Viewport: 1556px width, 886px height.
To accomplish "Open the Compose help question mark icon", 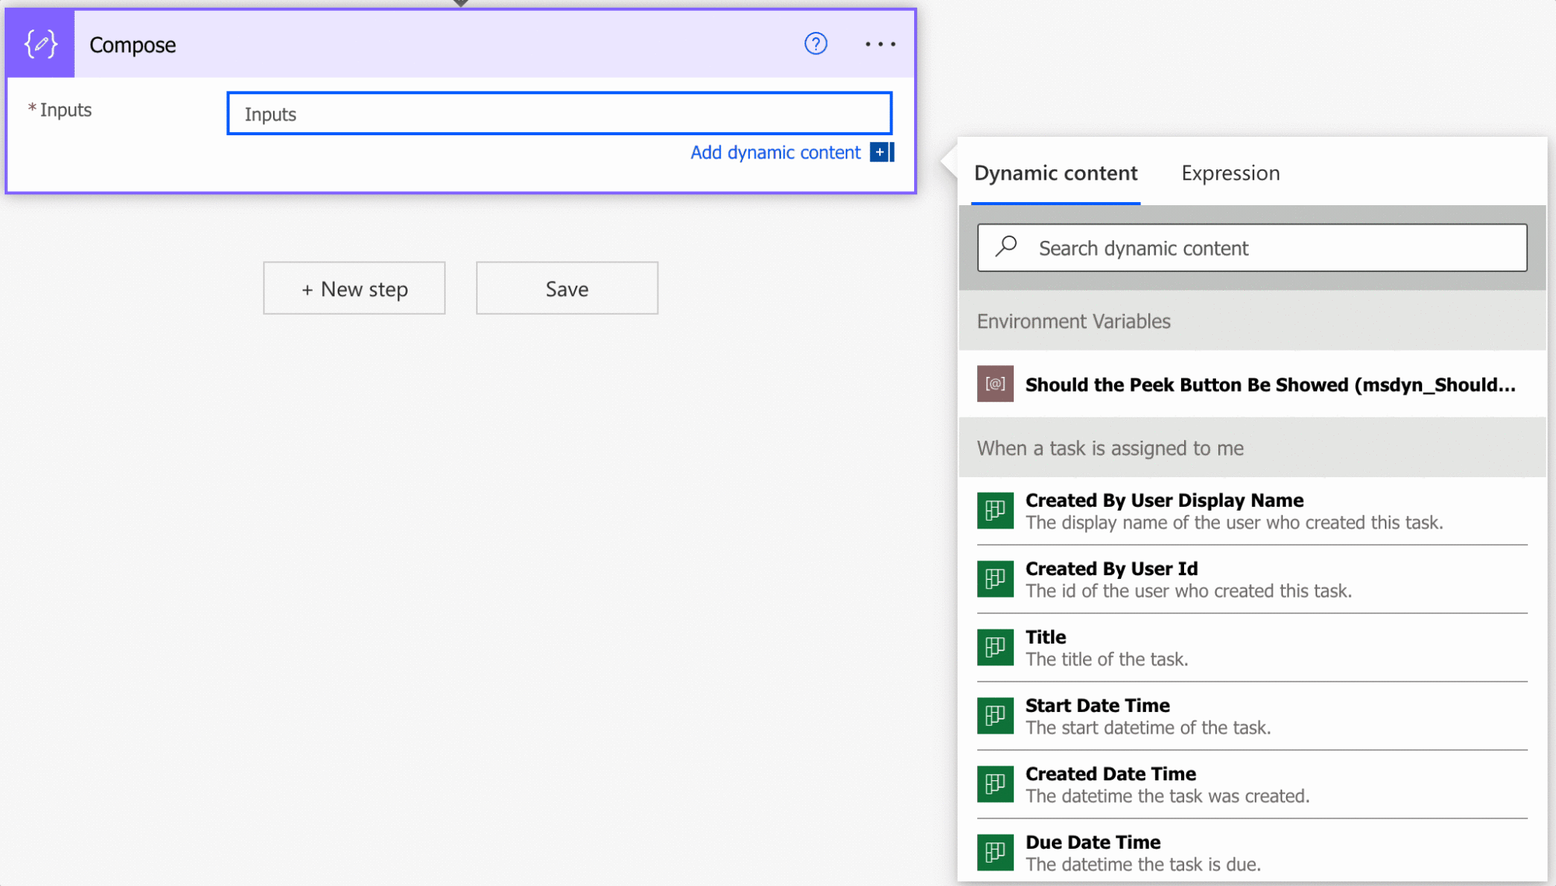I will (x=815, y=44).
